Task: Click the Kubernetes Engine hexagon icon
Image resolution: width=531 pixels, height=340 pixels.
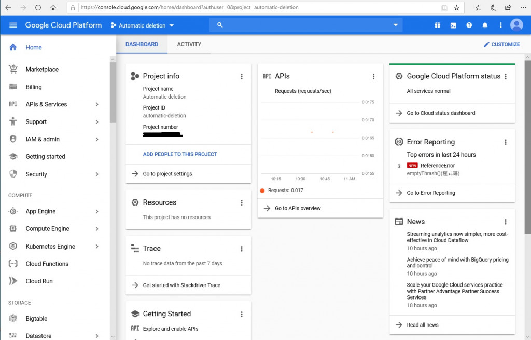Action: 13,246
